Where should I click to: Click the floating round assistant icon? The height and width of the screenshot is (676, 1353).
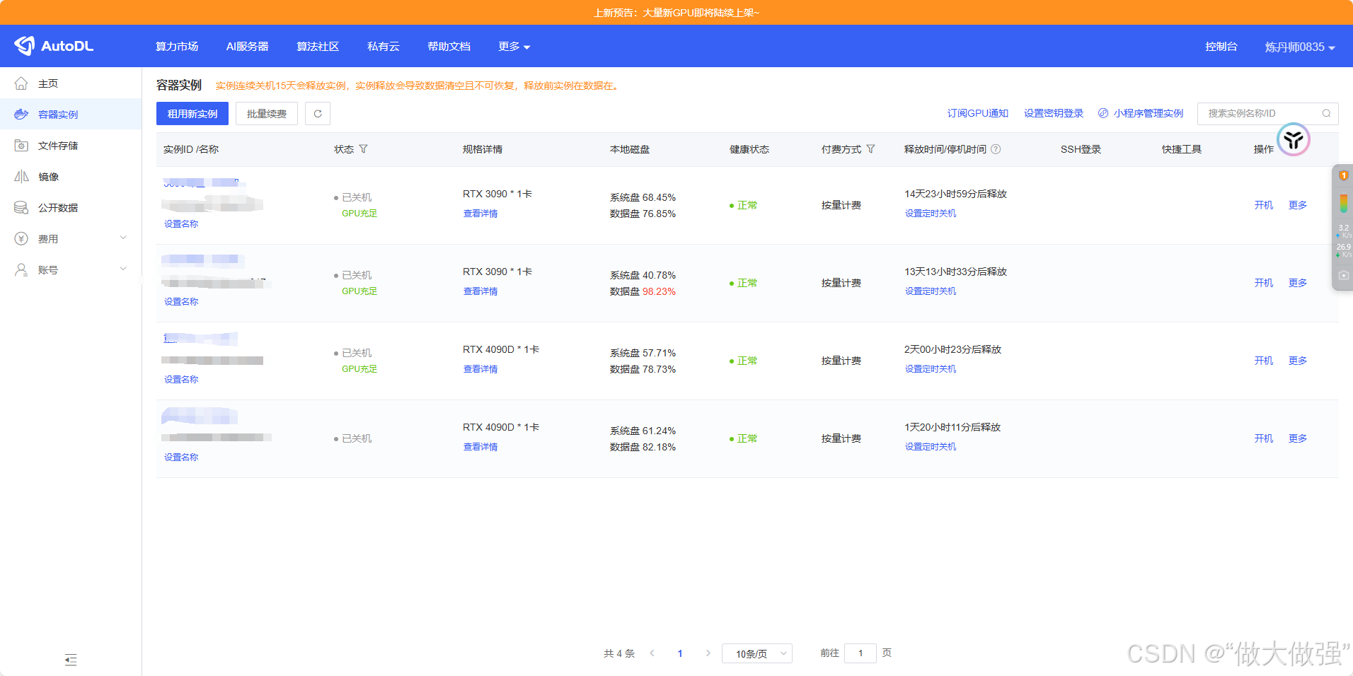pyautogui.click(x=1293, y=140)
